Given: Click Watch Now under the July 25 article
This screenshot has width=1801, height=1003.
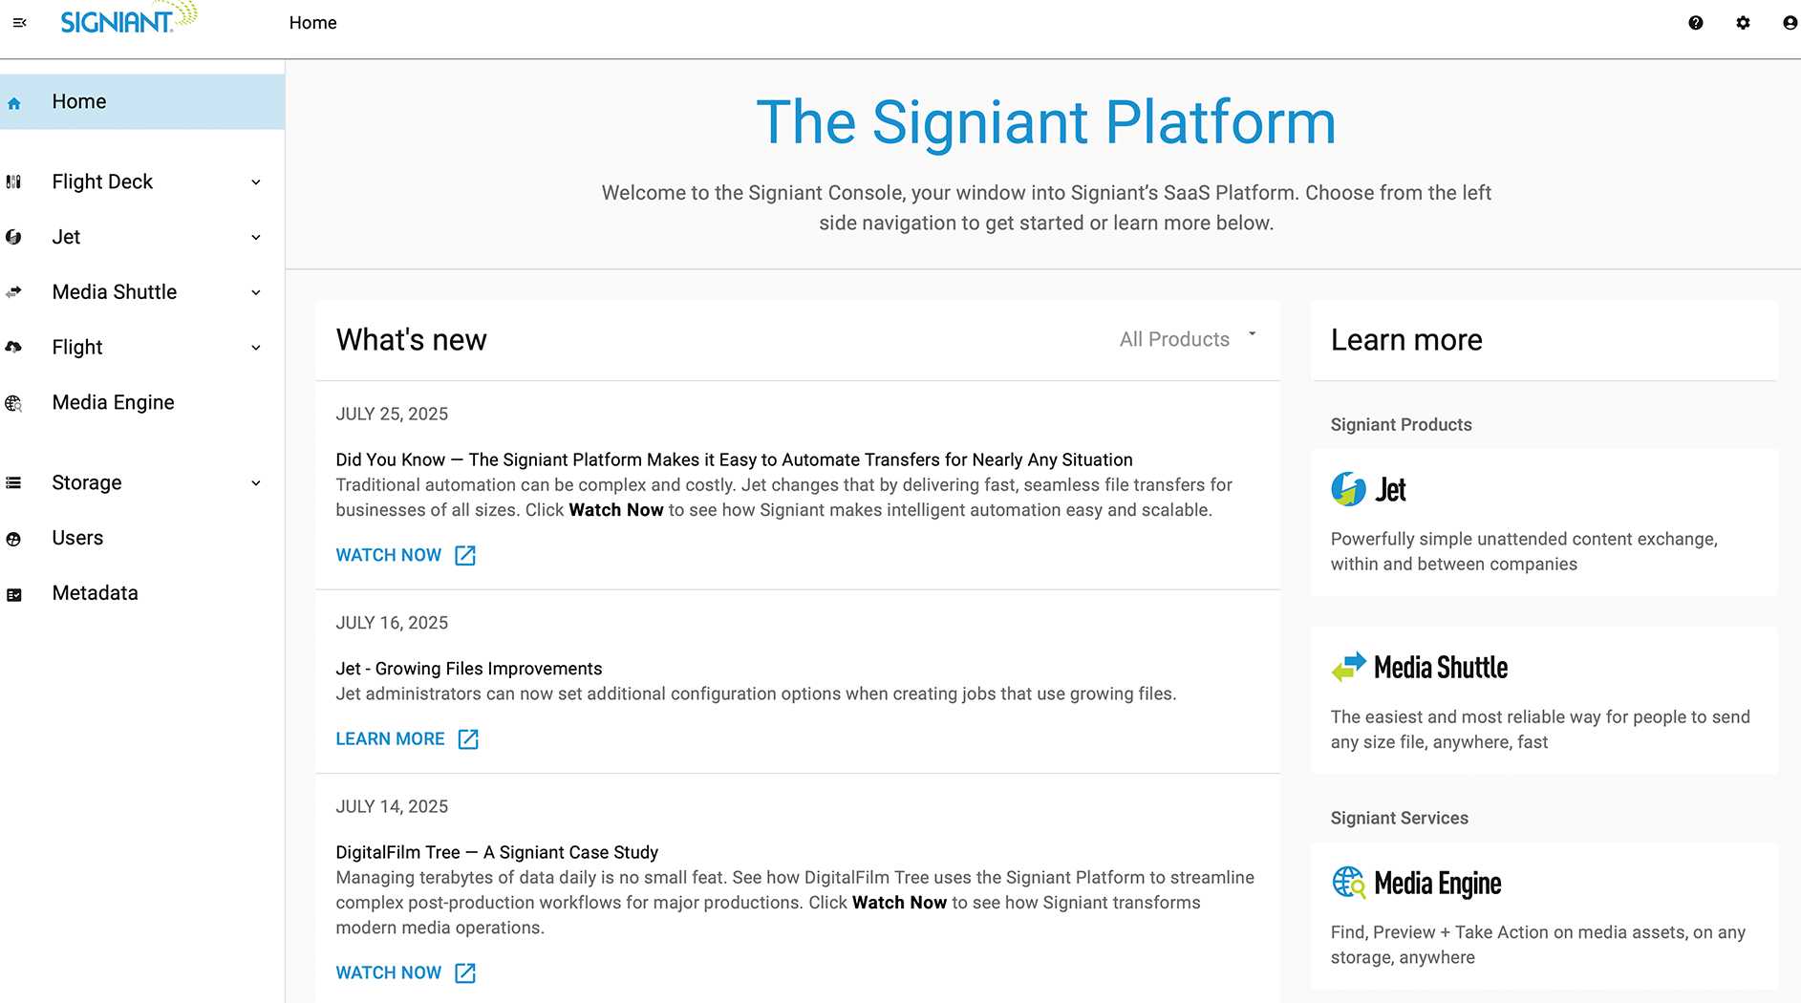Looking at the screenshot, I should click(389, 555).
